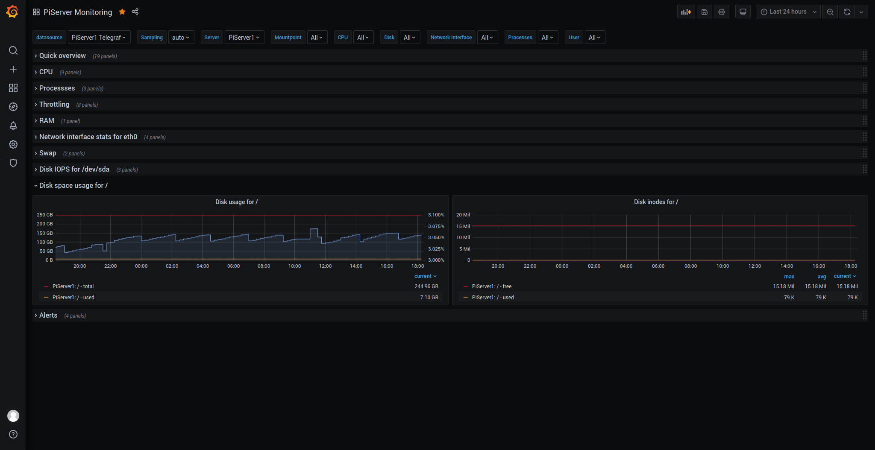Collapse the Disk space usage row
Viewport: 875px width, 450px height.
click(73, 186)
